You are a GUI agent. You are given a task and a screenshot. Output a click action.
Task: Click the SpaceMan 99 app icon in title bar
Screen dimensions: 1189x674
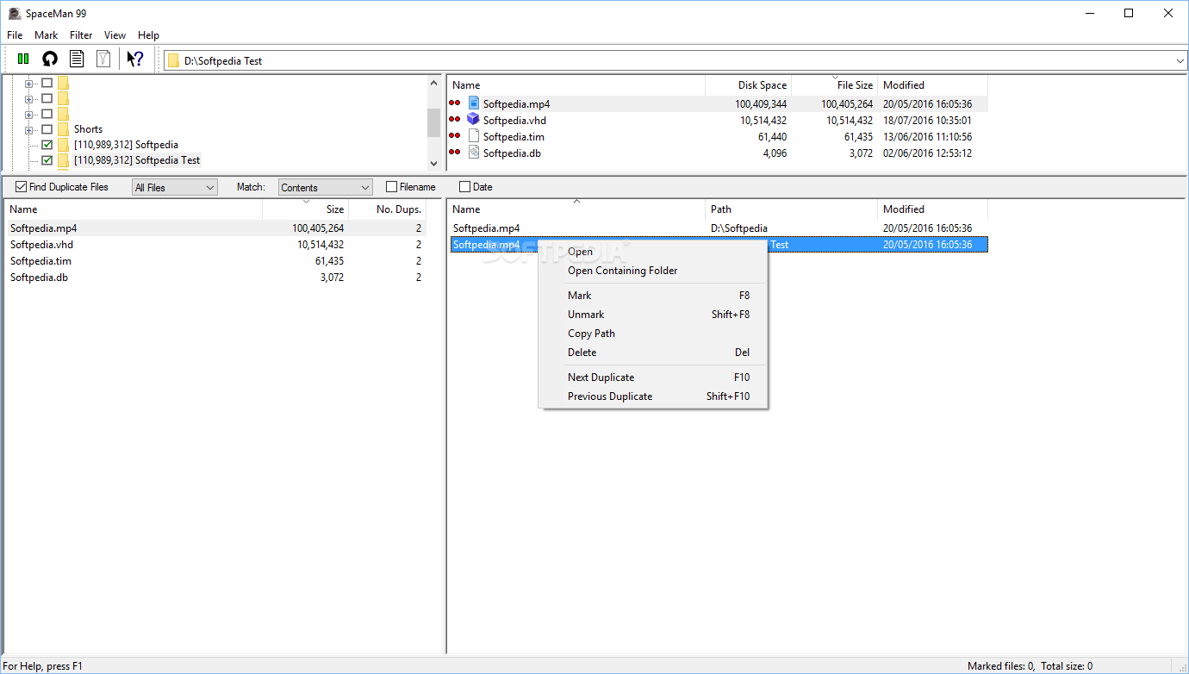(14, 13)
